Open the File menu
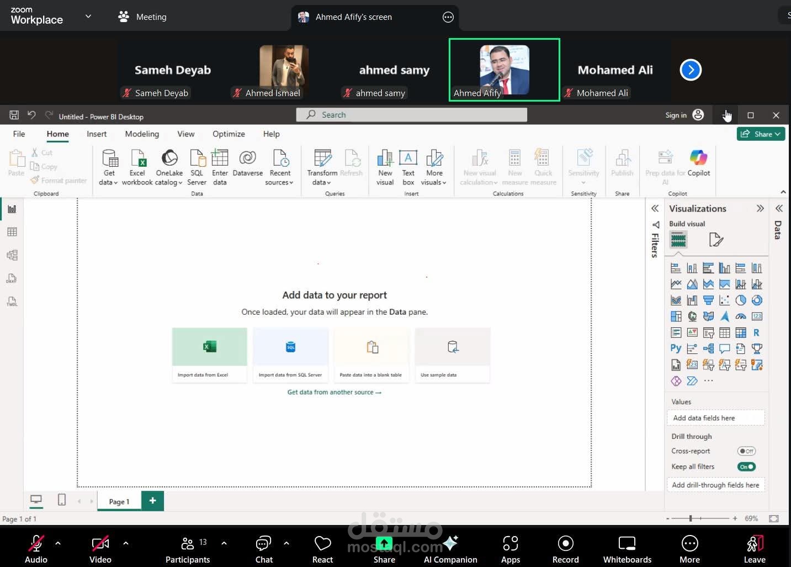Screen dimensions: 791x567 click(x=19, y=134)
